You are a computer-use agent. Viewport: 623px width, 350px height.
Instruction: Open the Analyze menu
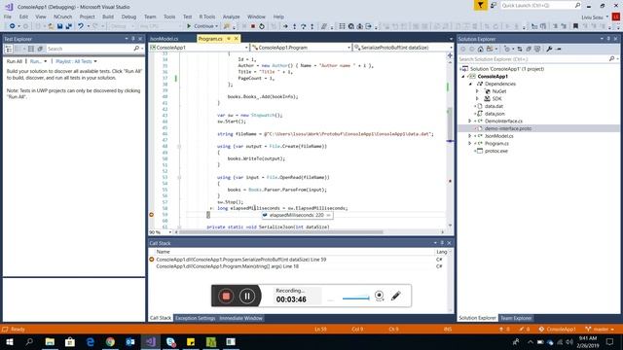point(232,17)
